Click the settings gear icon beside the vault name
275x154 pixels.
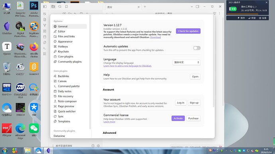pos(98,146)
